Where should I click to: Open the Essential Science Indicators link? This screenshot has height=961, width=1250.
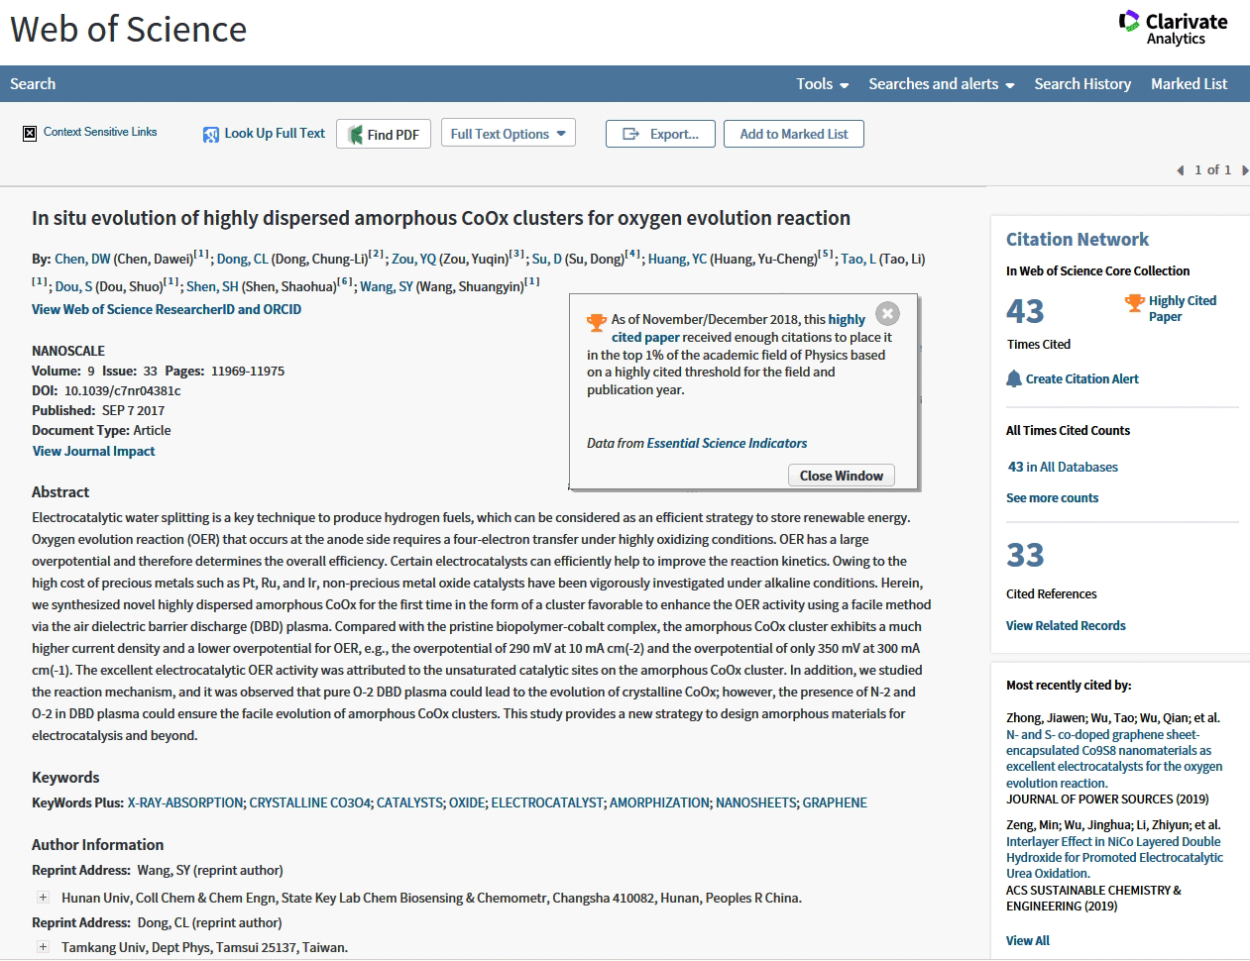pos(727,443)
